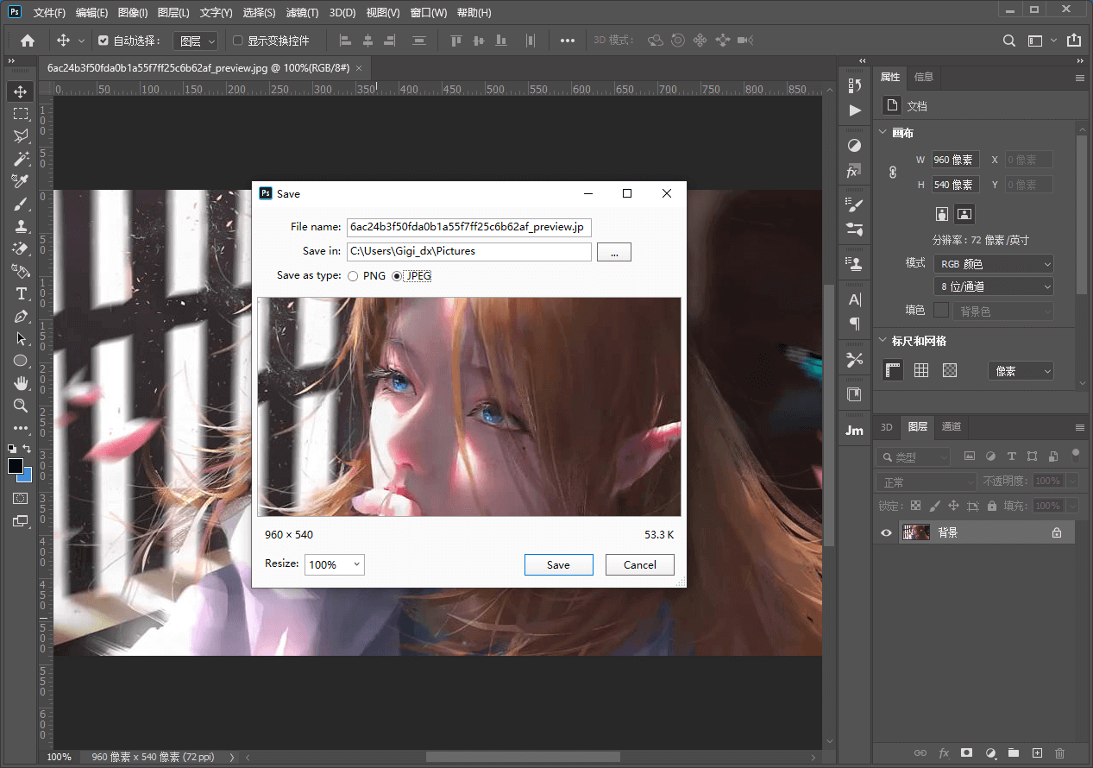Screen dimensions: 1093x768
Task: Select the Eyedropper tool
Action: click(x=21, y=181)
